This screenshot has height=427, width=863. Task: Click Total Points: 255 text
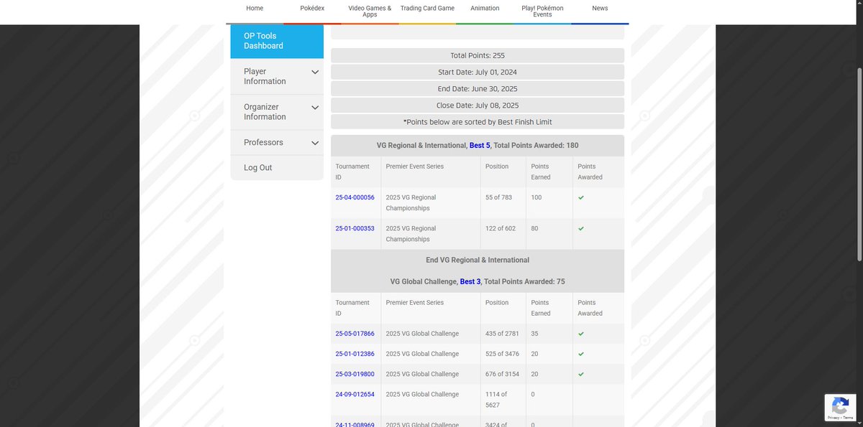[x=478, y=55]
